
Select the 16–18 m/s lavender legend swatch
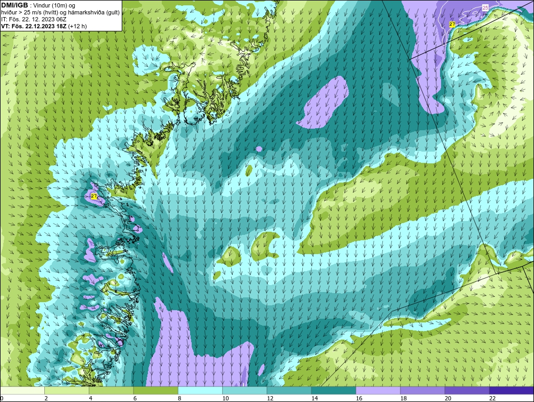[x=378, y=390]
